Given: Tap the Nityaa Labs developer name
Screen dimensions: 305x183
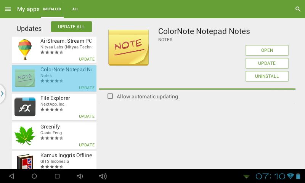Looking at the screenshot, I should [x=66, y=47].
